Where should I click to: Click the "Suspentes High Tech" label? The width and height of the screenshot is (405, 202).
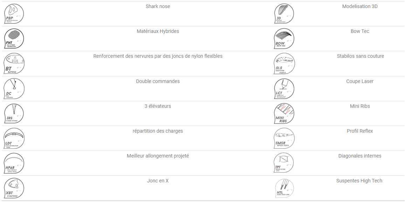coord(359,181)
